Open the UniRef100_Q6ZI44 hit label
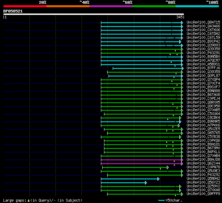 [x=203, y=164]
